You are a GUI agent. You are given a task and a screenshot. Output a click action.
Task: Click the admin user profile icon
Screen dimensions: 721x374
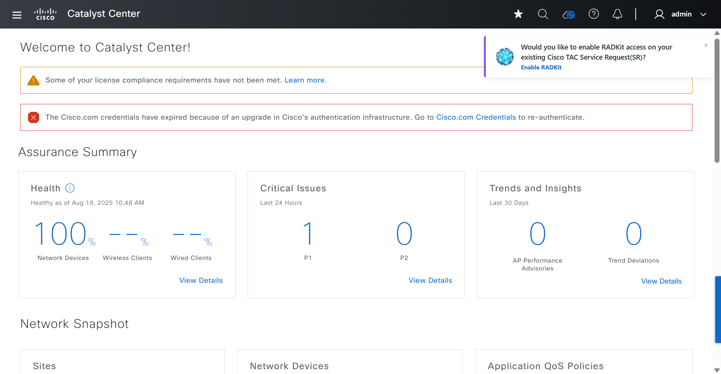659,14
